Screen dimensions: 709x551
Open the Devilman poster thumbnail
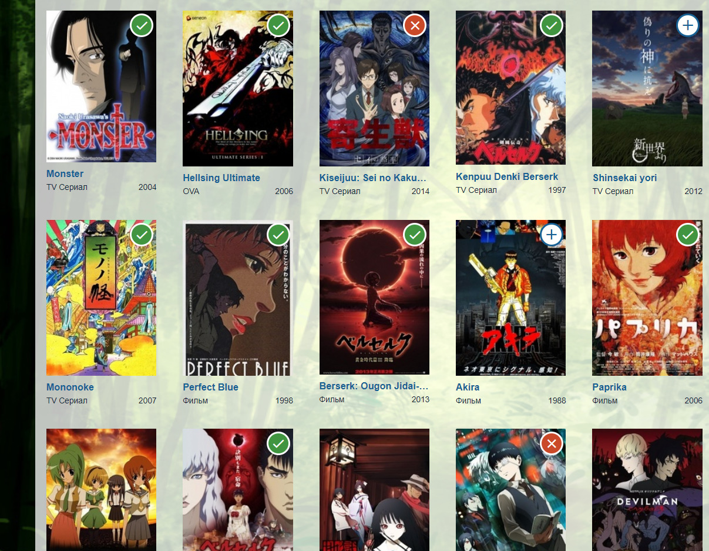click(647, 490)
